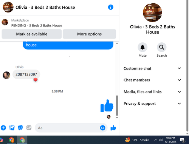Click the blue message bubble ending with house.

pyautogui.click(x=68, y=45)
